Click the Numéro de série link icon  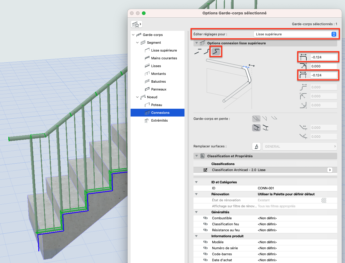[x=205, y=248]
